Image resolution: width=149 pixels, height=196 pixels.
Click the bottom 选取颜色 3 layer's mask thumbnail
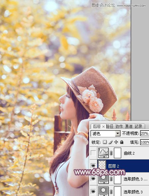[118, 191]
